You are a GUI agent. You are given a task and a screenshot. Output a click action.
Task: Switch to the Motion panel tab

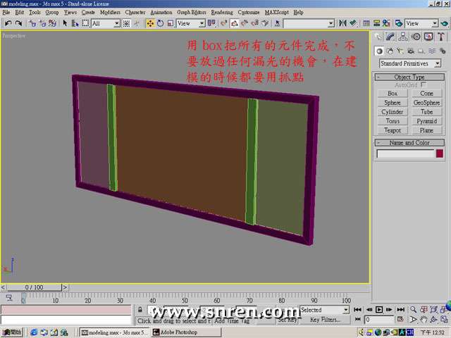click(416, 37)
